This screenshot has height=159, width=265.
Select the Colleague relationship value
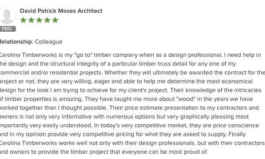[49, 42]
